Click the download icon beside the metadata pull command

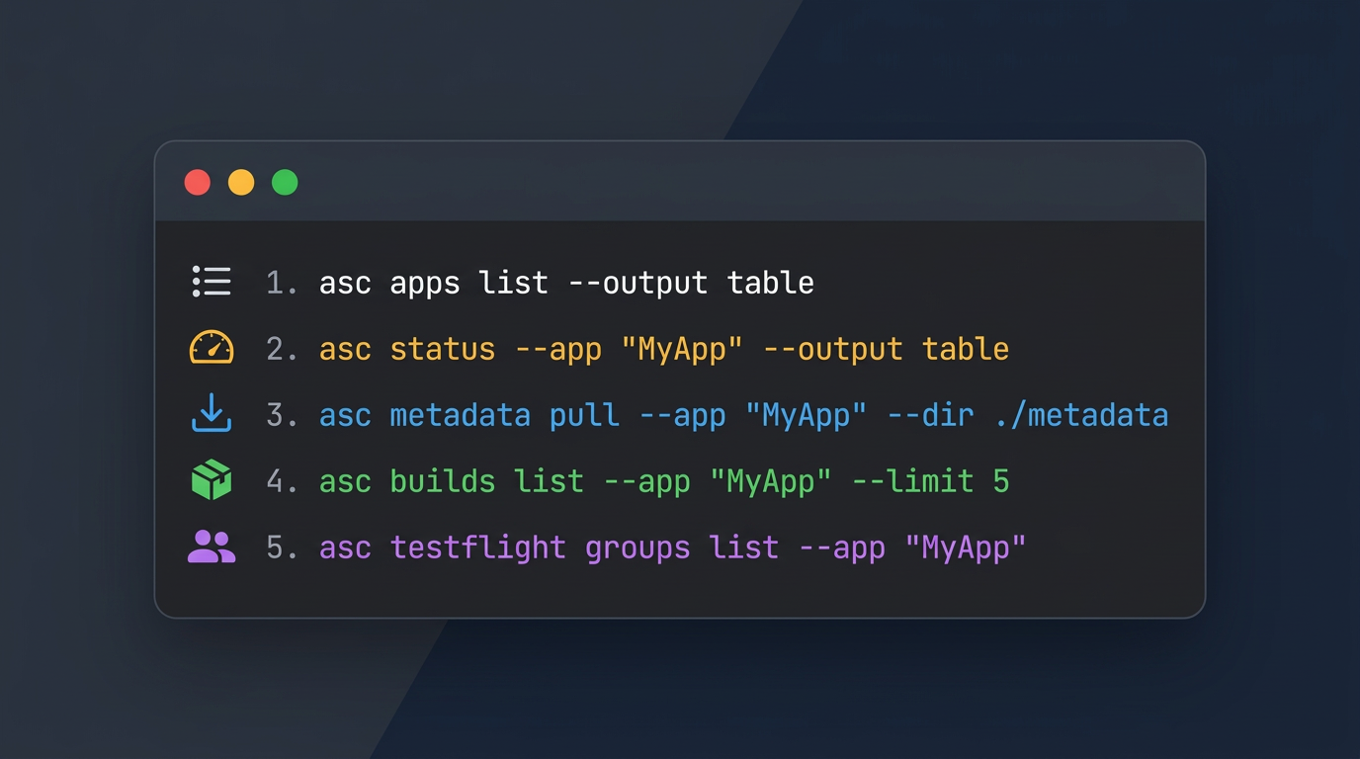[211, 415]
